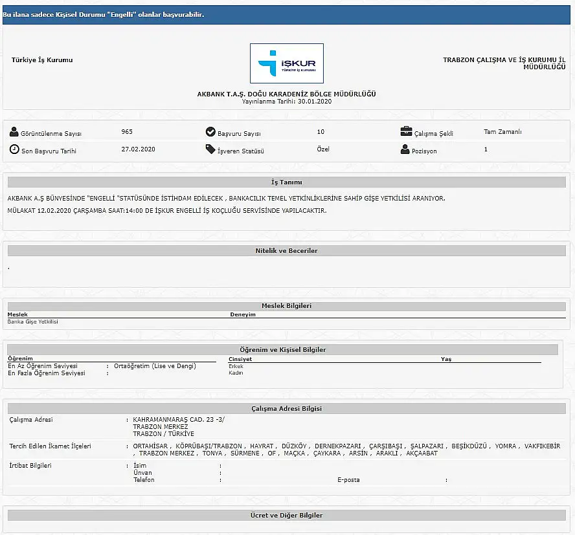The height and width of the screenshot is (535, 575).
Task: Click 'ORTAHİSAR' in the district list
Action: pos(150,446)
